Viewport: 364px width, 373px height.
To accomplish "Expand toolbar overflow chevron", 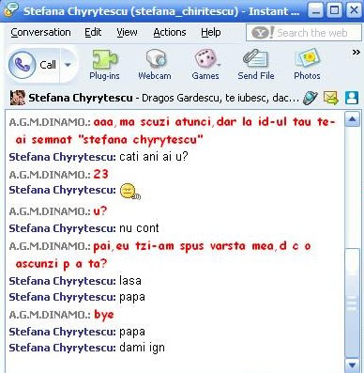I will (x=356, y=52).
